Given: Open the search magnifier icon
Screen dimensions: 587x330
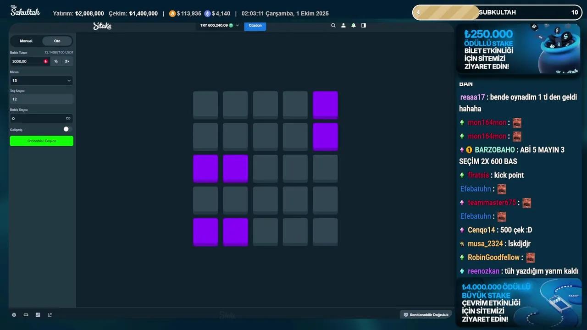Looking at the screenshot, I should click(333, 26).
